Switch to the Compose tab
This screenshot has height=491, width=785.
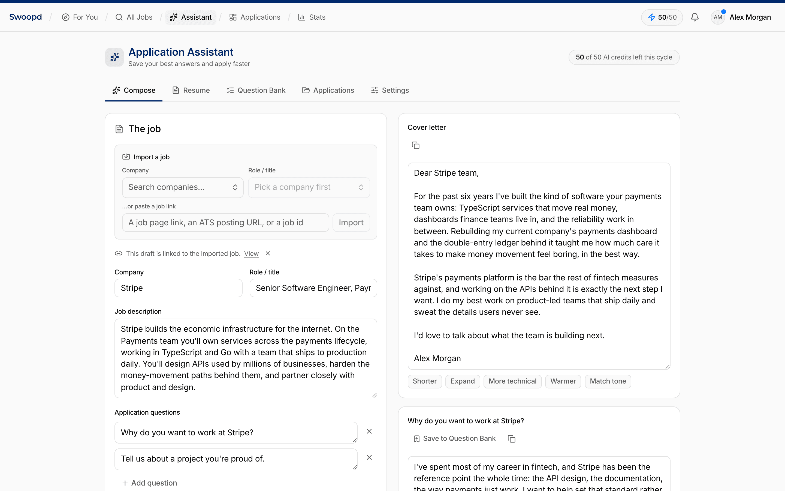point(134,90)
